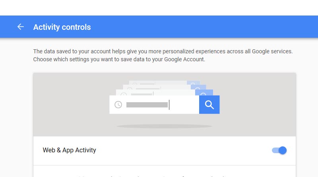This screenshot has height=177, width=318.
Task: Click the white search box illustration area
Action: [x=154, y=105]
